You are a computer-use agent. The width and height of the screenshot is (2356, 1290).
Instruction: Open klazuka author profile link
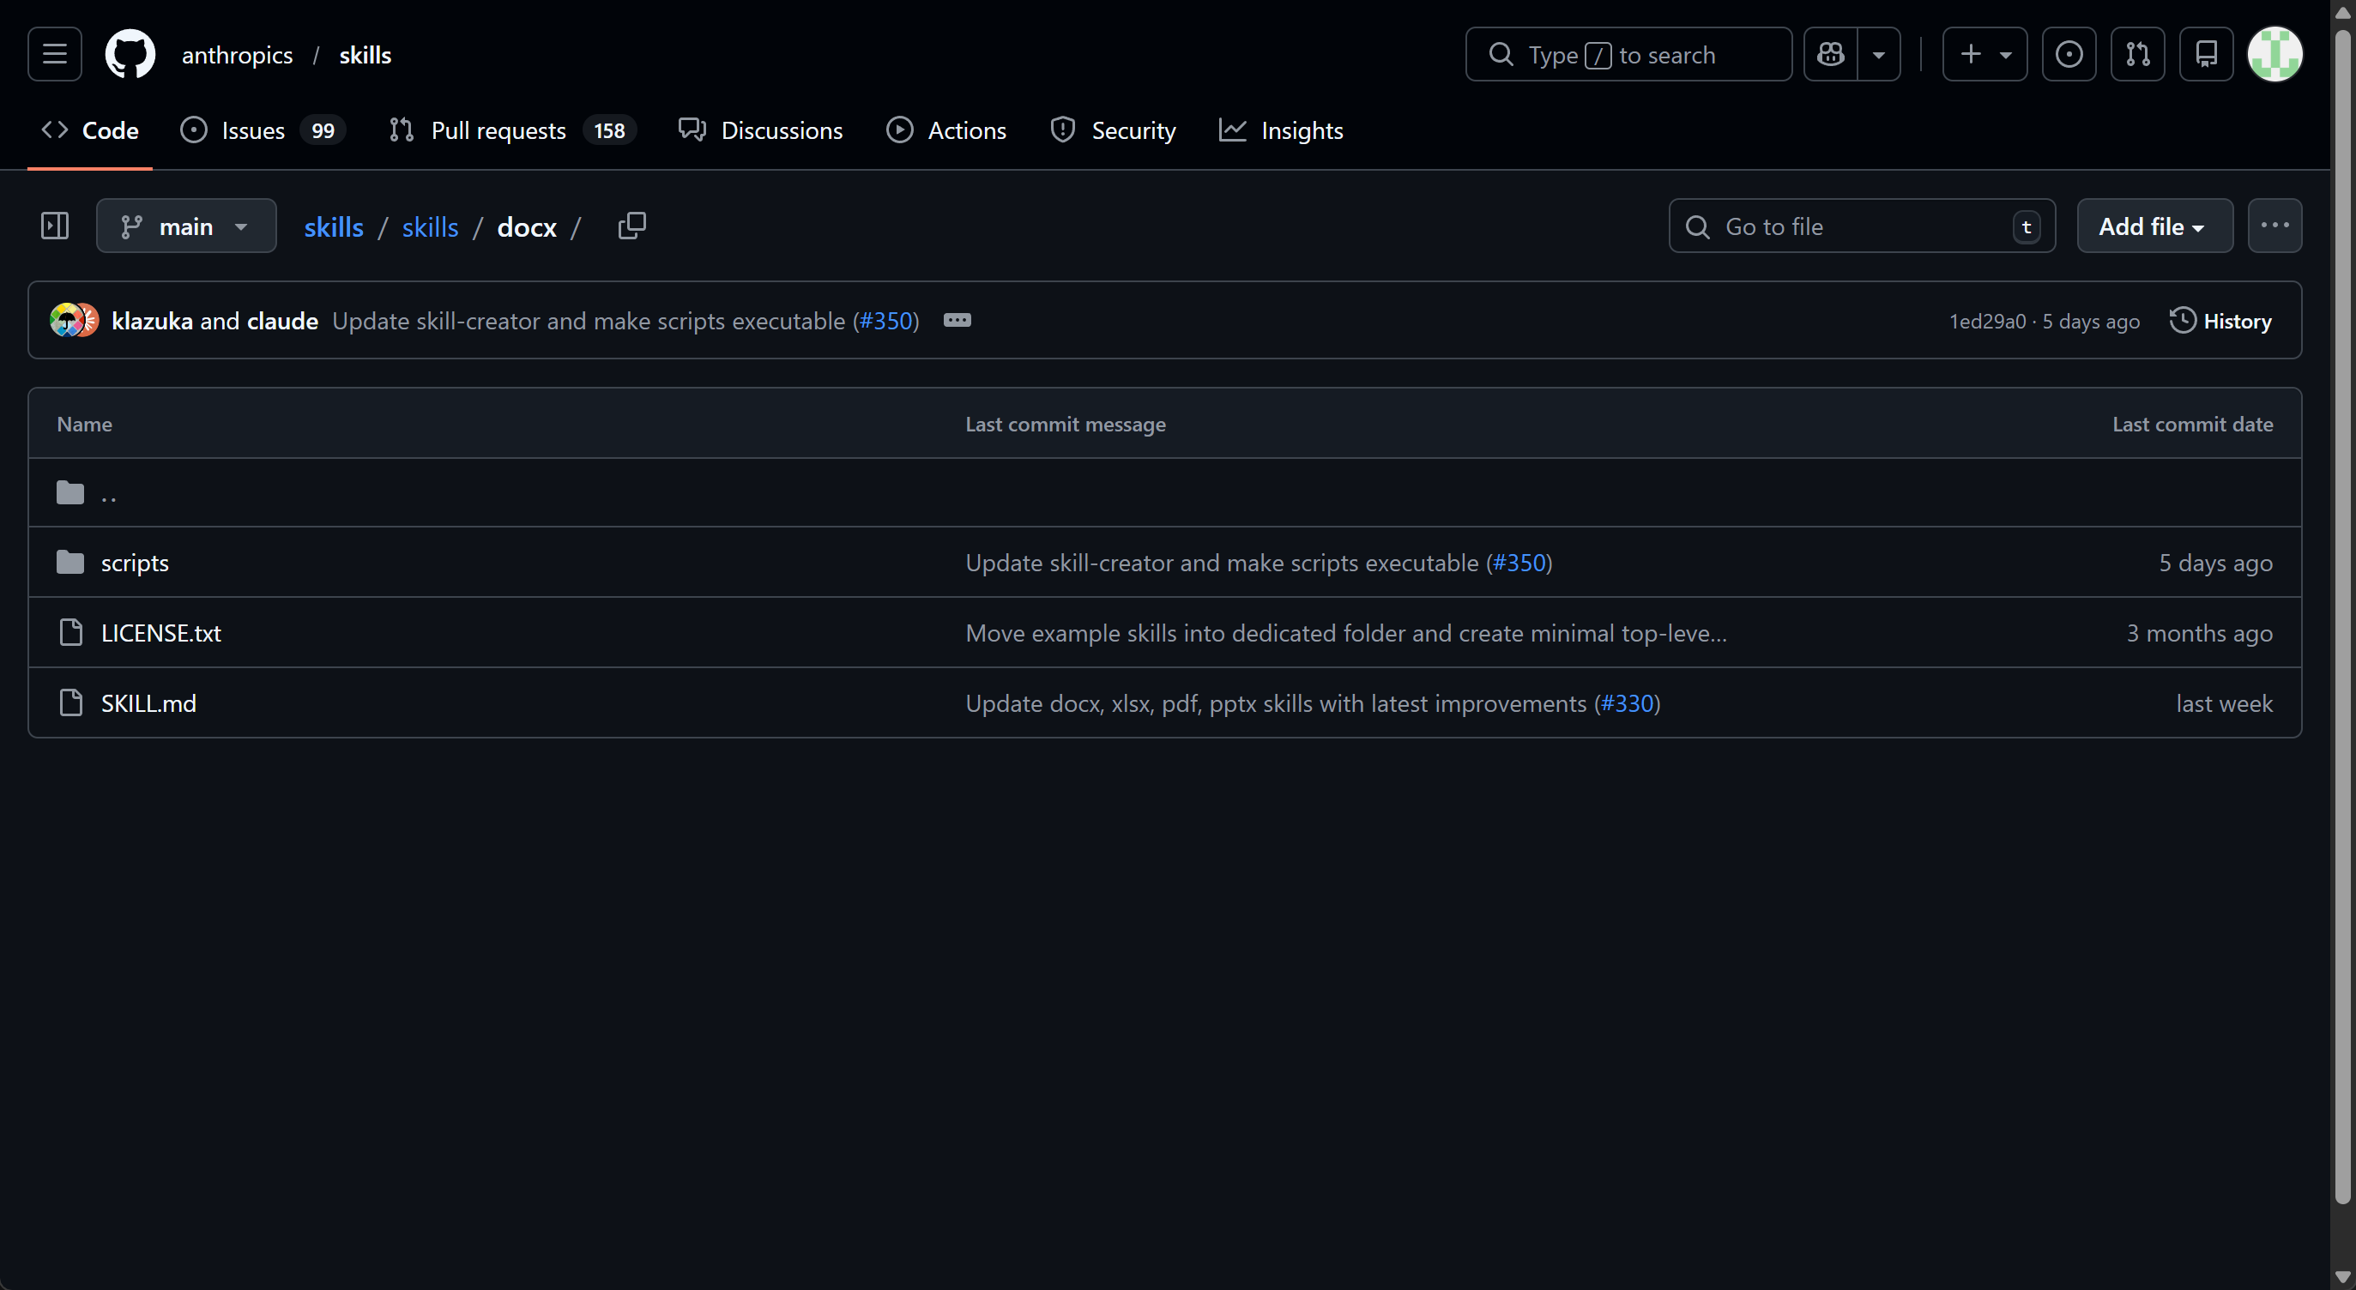152,321
